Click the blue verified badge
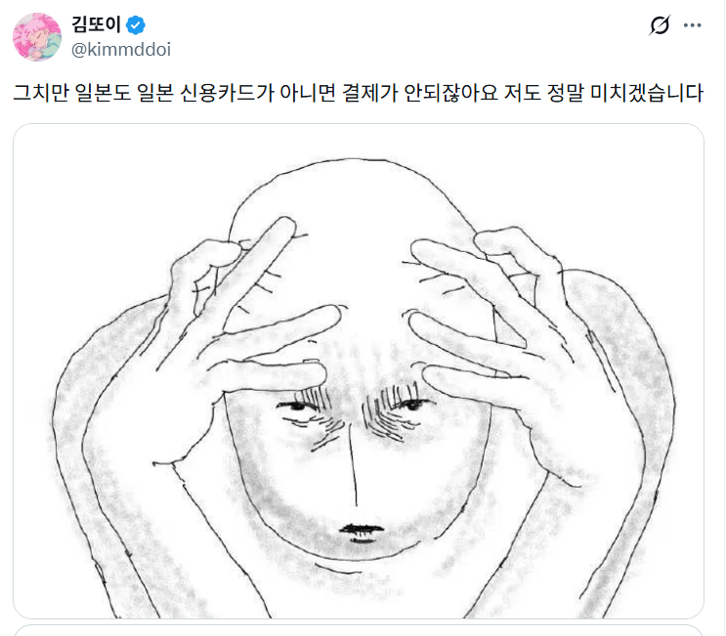Screen dimensions: 726x636 click(136, 25)
